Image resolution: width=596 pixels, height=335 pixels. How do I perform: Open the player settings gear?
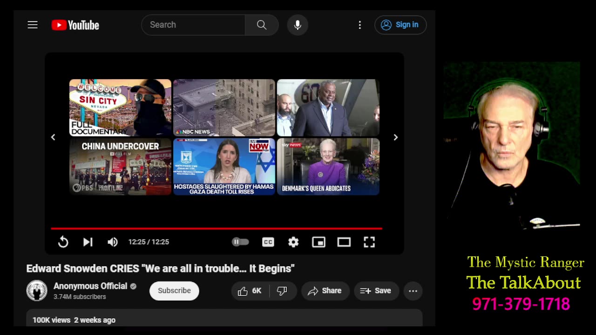[293, 242]
